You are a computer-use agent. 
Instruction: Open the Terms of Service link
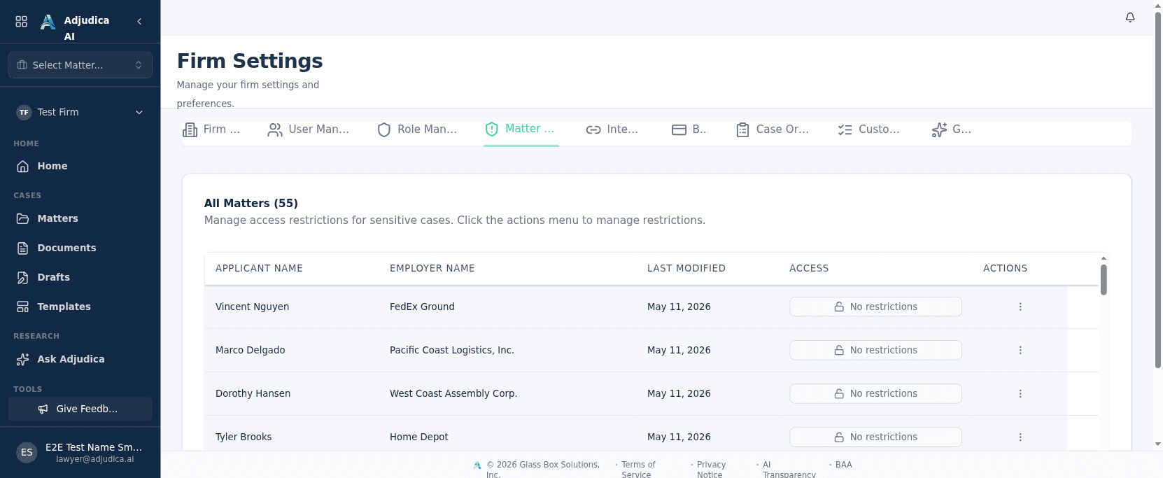pyautogui.click(x=638, y=470)
